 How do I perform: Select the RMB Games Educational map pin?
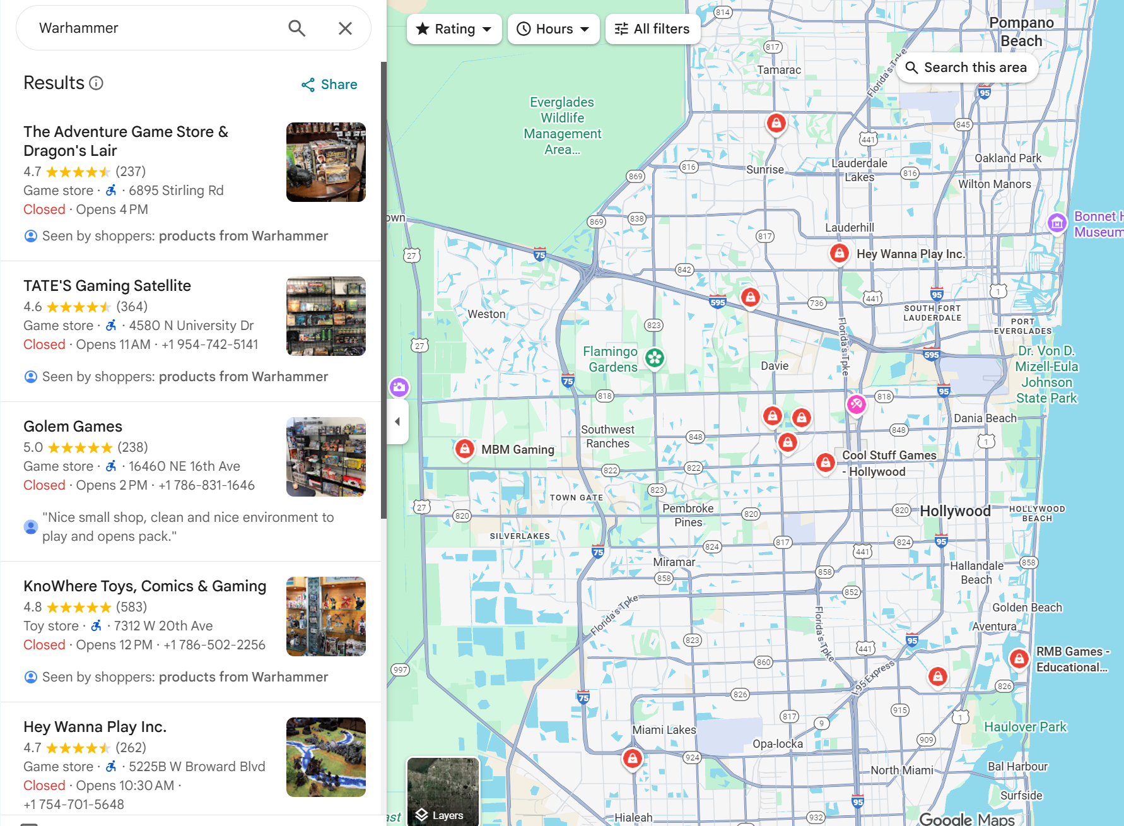1019,659
